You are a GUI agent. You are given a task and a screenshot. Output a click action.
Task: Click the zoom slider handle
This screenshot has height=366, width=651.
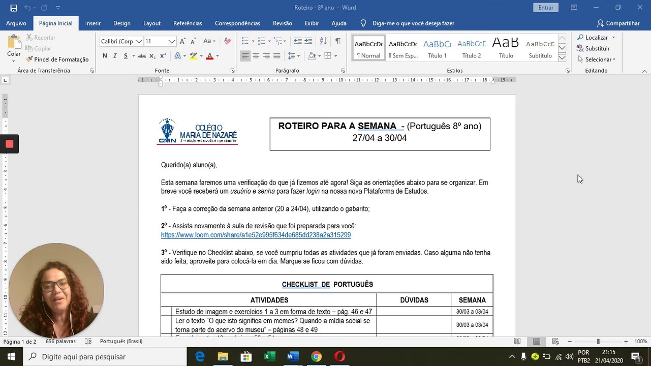click(598, 342)
